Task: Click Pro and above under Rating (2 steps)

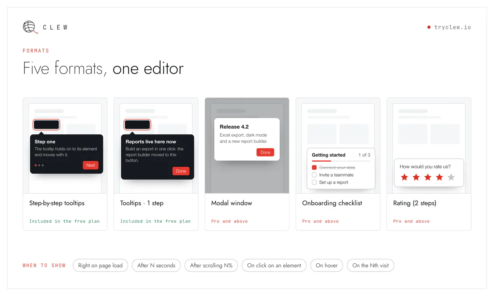Action: click(412, 221)
